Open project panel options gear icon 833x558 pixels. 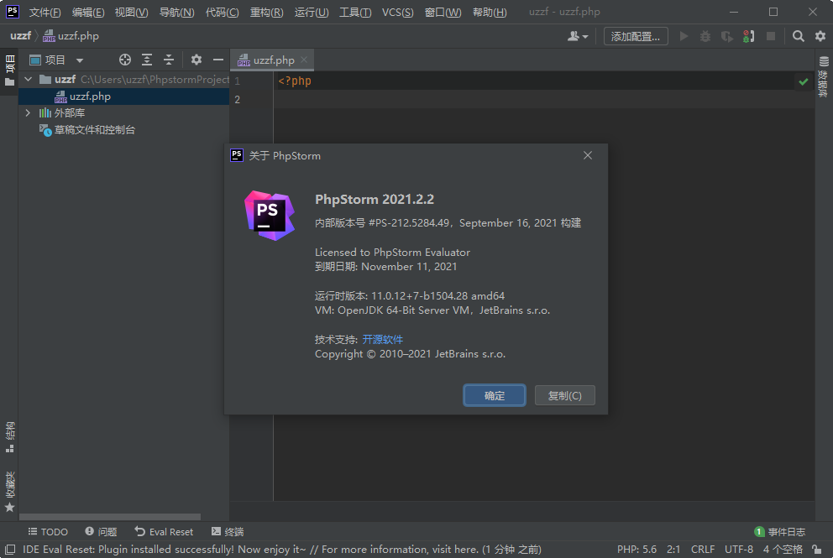point(196,60)
